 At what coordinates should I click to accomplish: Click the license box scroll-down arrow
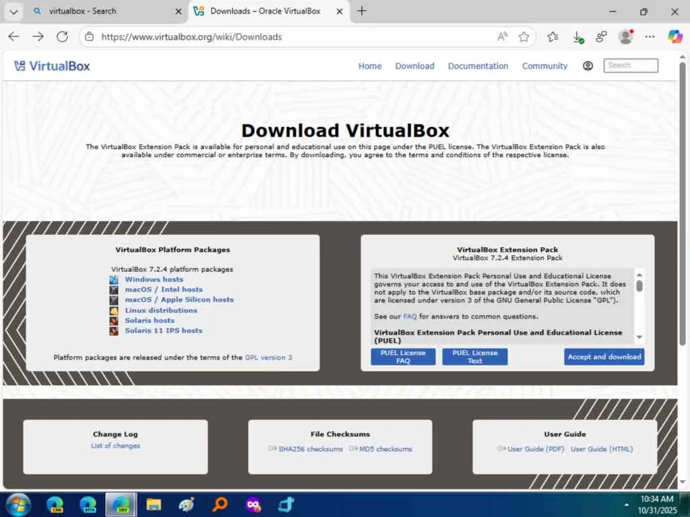click(639, 337)
